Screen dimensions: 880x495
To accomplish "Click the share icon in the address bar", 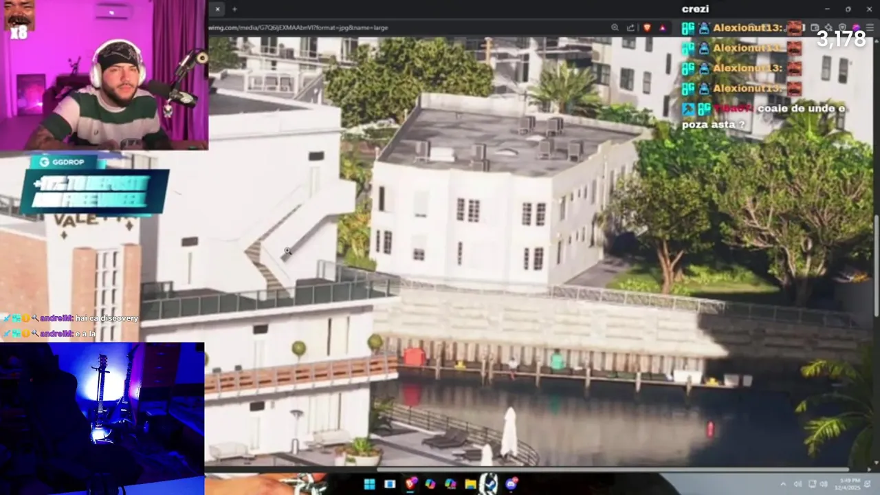I will 630,27.
